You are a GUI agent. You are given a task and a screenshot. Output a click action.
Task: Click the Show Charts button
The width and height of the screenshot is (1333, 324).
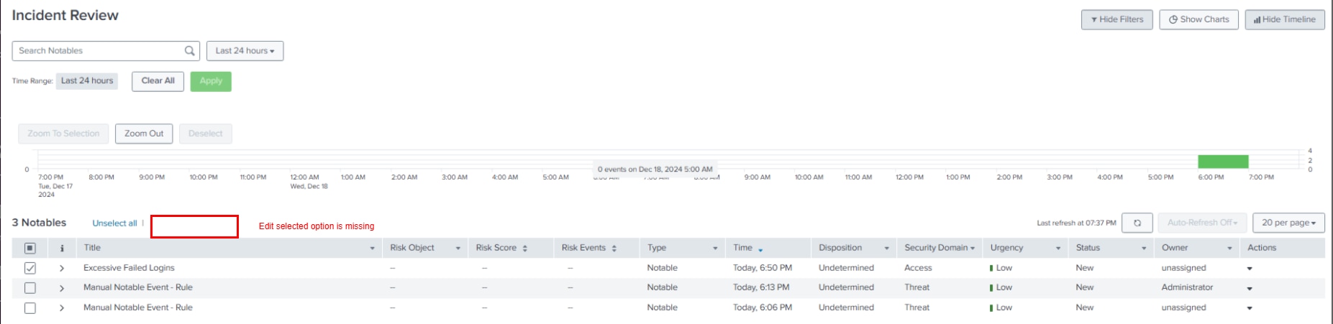1199,19
